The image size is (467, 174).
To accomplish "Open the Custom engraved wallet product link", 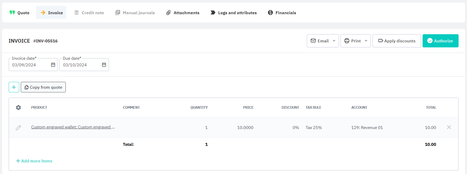I will pos(73,127).
